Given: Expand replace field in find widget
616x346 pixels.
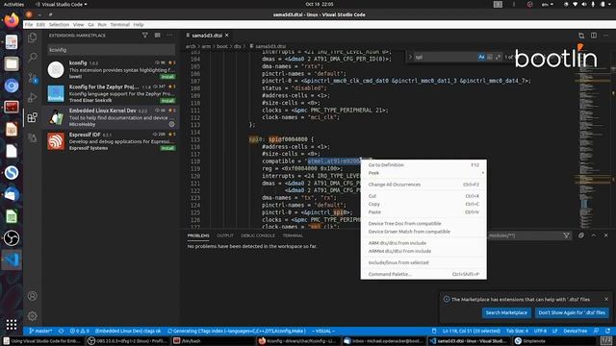Looking at the screenshot, I should click(410, 57).
